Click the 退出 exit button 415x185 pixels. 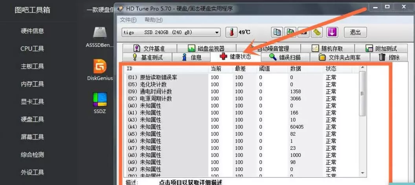355,32
